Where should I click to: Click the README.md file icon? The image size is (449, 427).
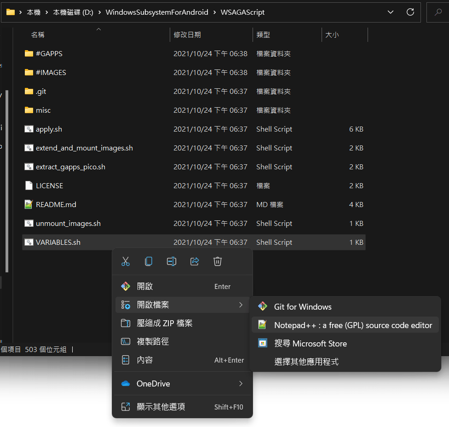pos(29,204)
